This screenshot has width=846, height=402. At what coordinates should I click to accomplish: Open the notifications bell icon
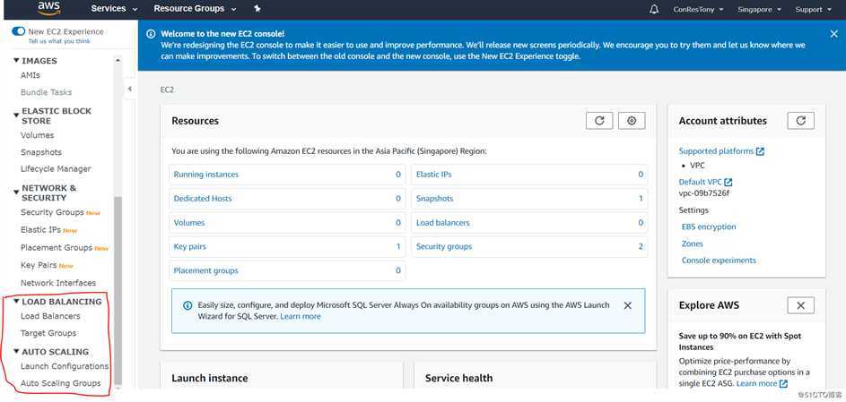click(654, 9)
